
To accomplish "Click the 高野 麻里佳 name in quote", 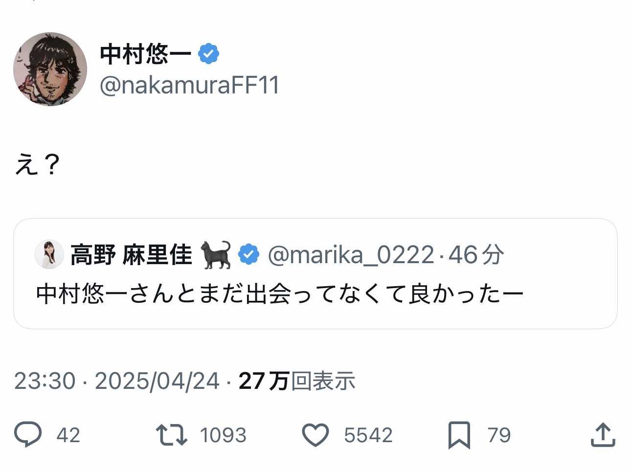I will tap(131, 255).
